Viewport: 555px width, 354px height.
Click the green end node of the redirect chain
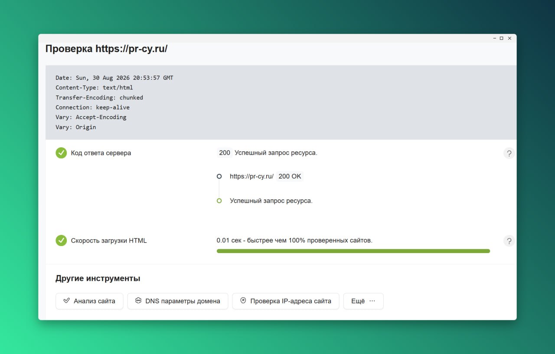tap(219, 201)
